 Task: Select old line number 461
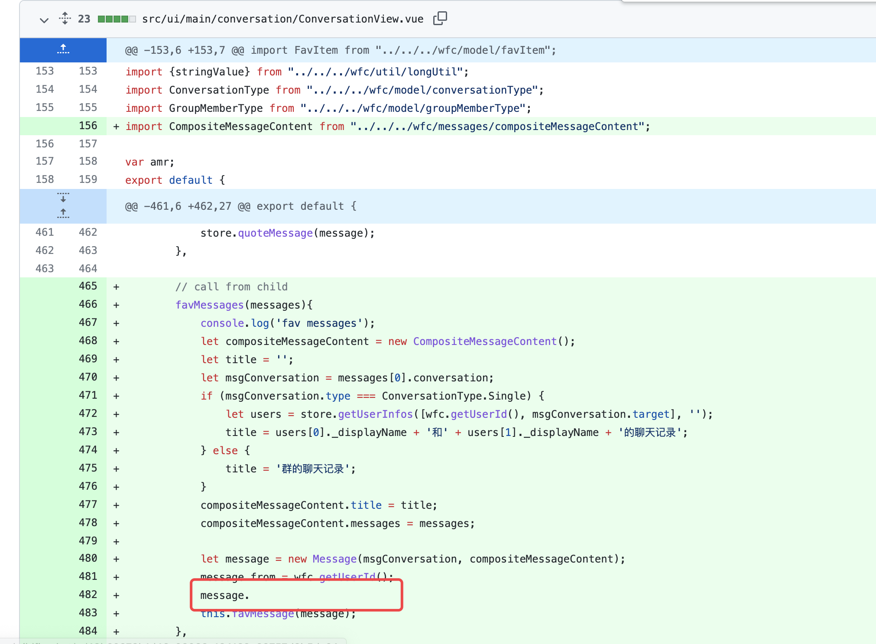[45, 232]
